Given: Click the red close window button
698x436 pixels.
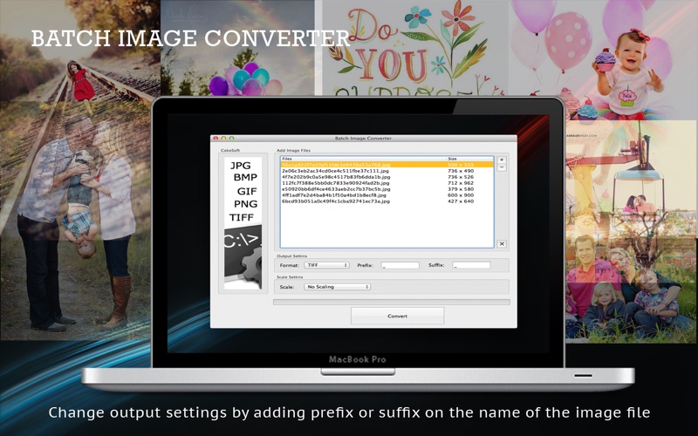Looking at the screenshot, I should tap(216, 138).
